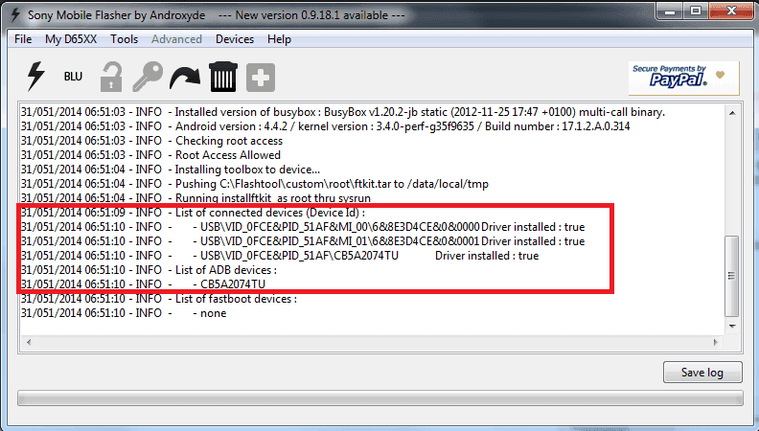Click the 'List of fastboot devices' log line

(159, 299)
